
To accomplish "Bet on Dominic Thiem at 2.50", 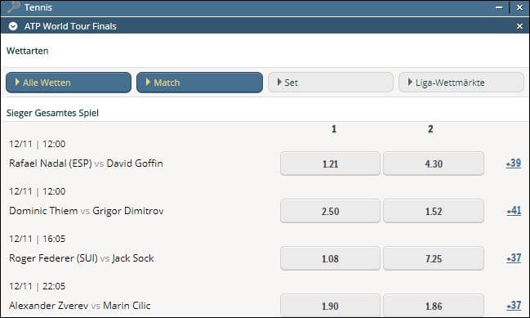I will click(x=330, y=211).
